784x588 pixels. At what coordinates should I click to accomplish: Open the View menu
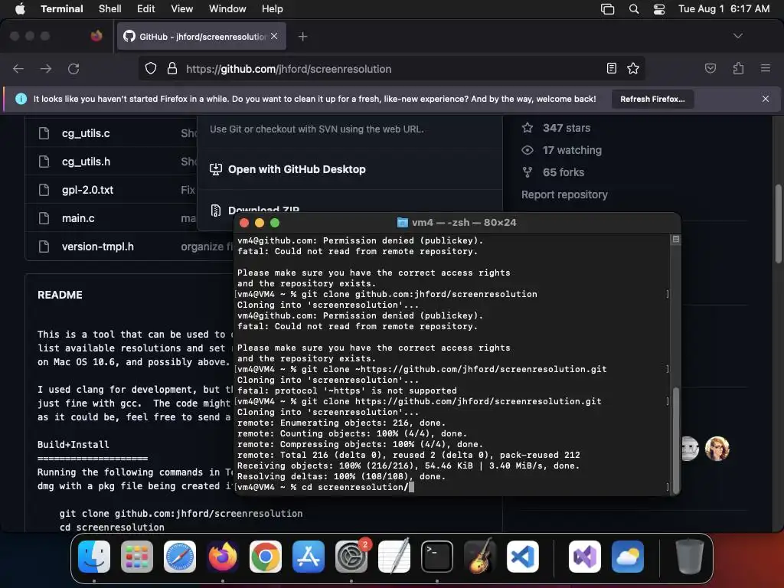182,9
